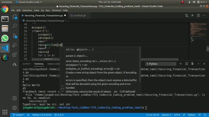Click the sync eye icon in status bar
The image size is (209, 117).
coord(28,115)
